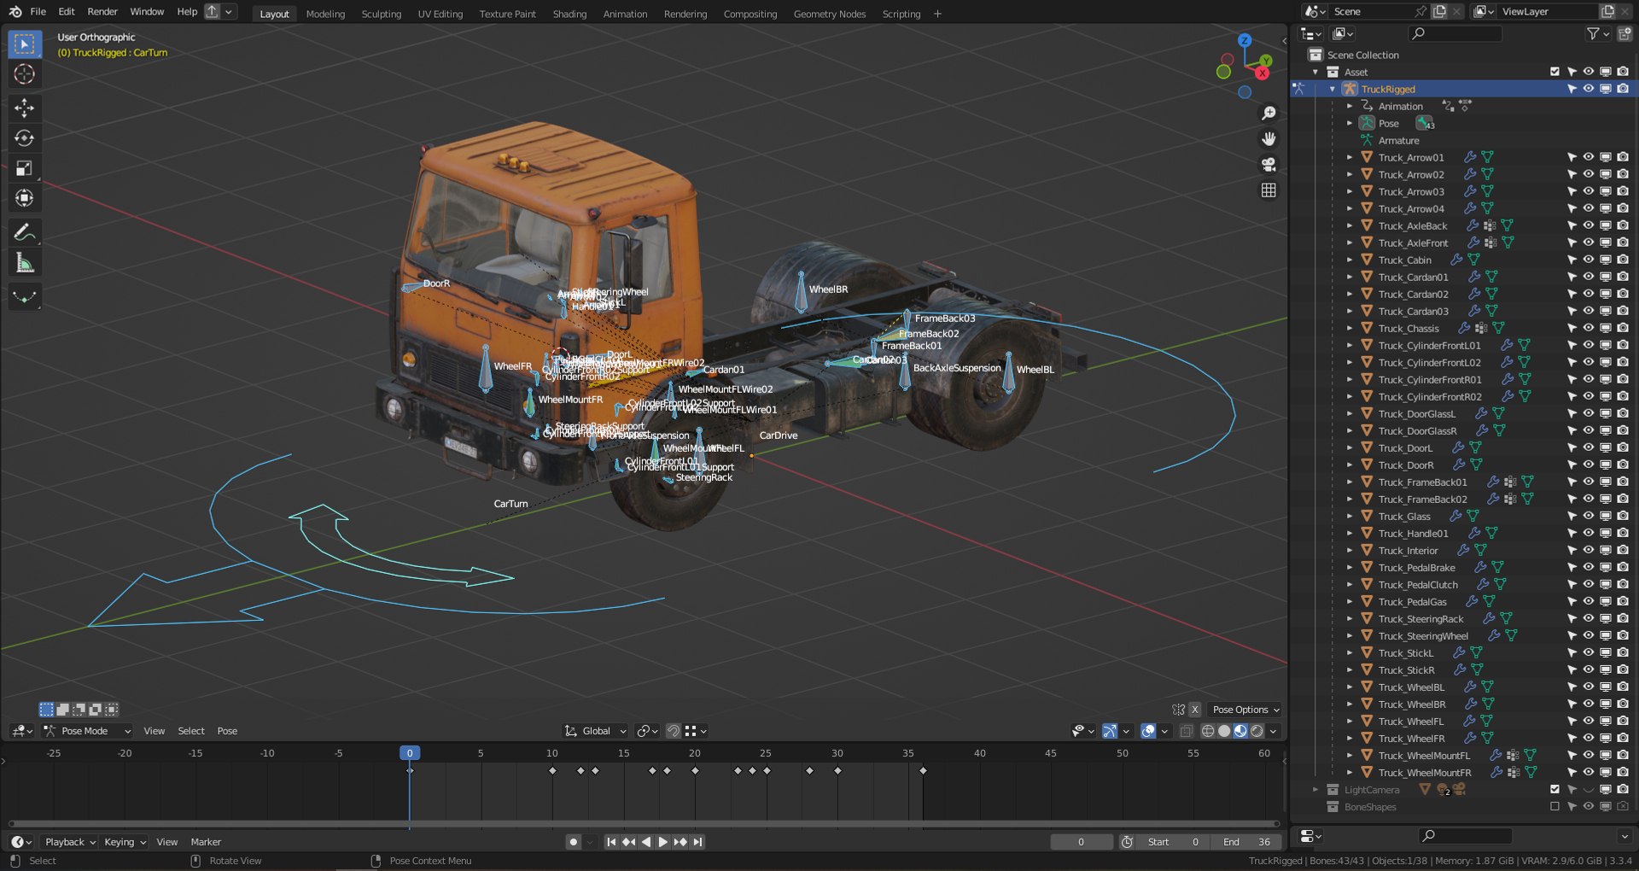Switch to the Shading workspace tab

[569, 14]
